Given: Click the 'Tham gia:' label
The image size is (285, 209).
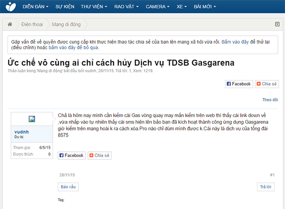Looking at the screenshot, I should pos(22,148).
